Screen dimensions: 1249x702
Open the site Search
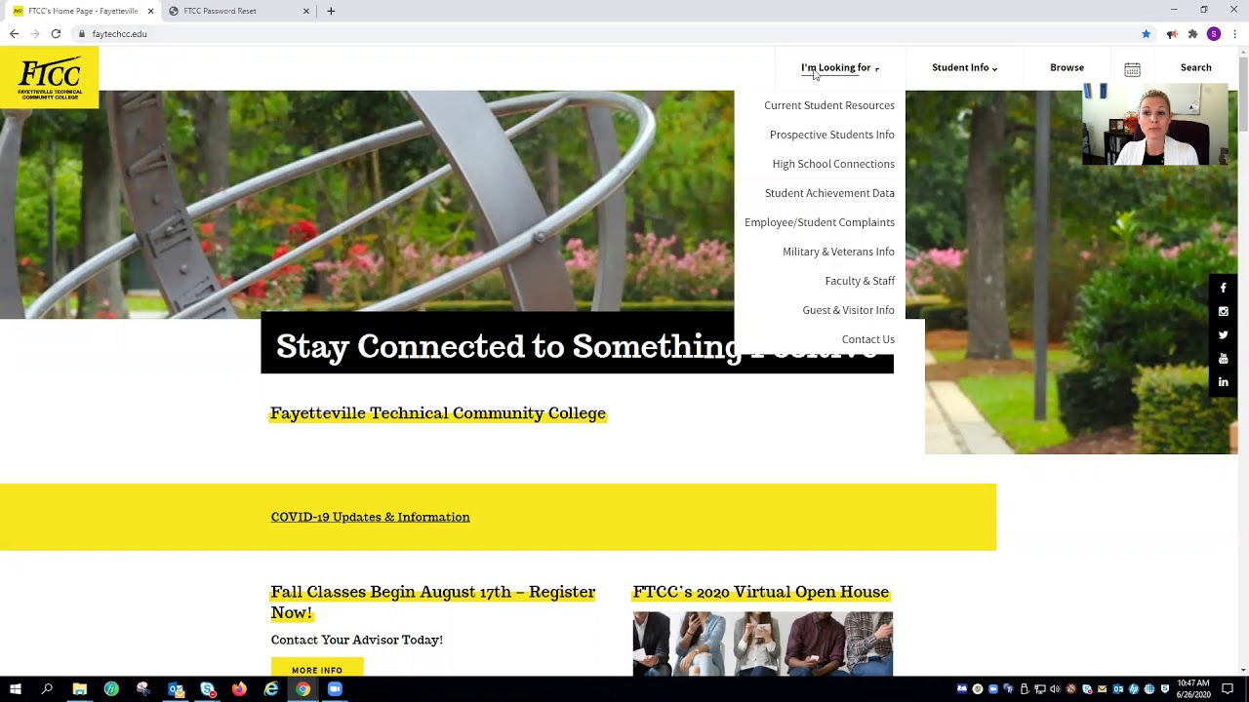click(x=1195, y=68)
